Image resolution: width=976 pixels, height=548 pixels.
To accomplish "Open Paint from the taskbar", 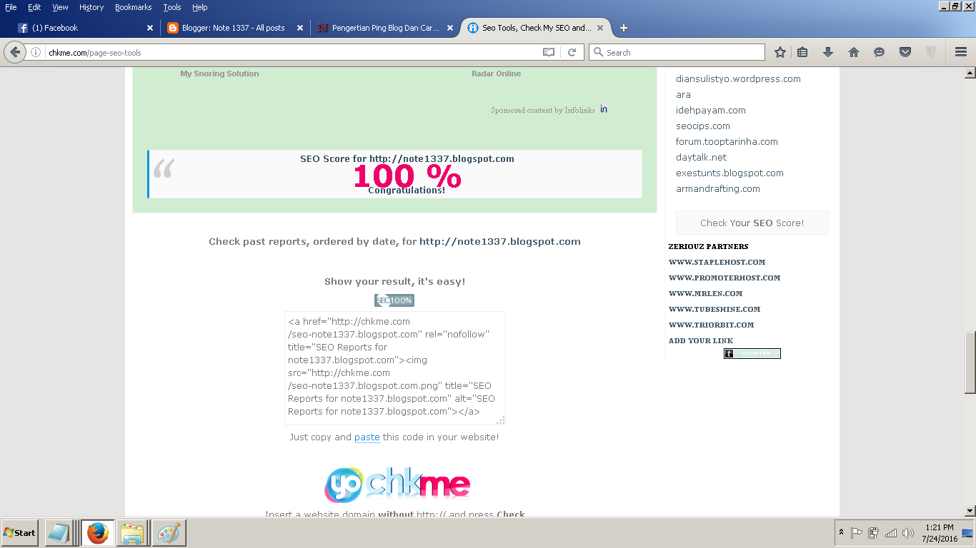I will coord(169,533).
